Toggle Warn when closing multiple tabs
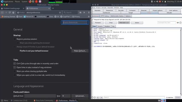182x102 pixels. point(15,71)
